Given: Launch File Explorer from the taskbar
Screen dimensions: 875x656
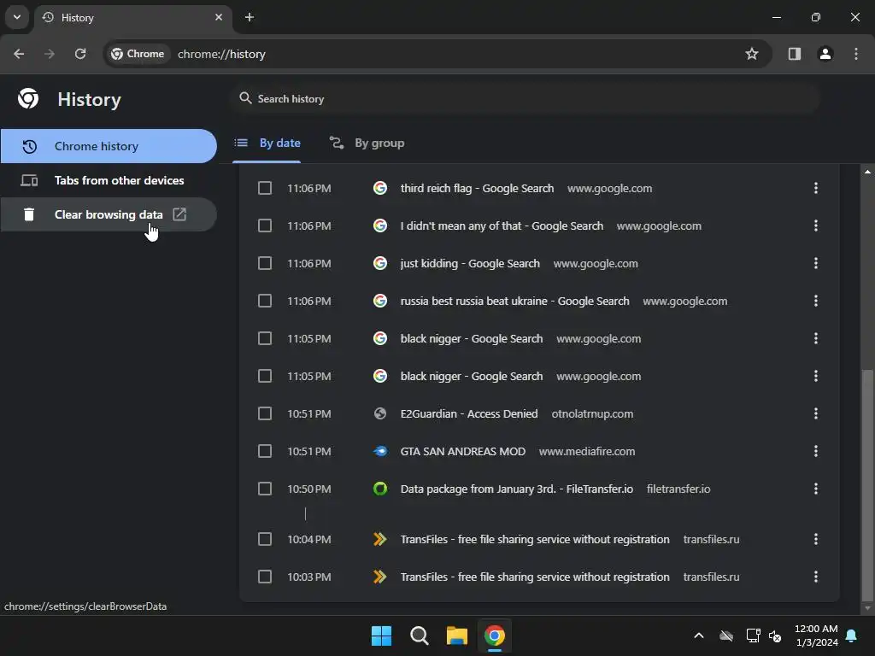Looking at the screenshot, I should point(456,635).
